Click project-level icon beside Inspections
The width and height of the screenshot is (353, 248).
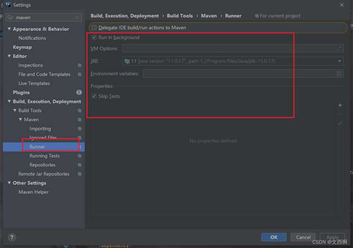[80, 65]
